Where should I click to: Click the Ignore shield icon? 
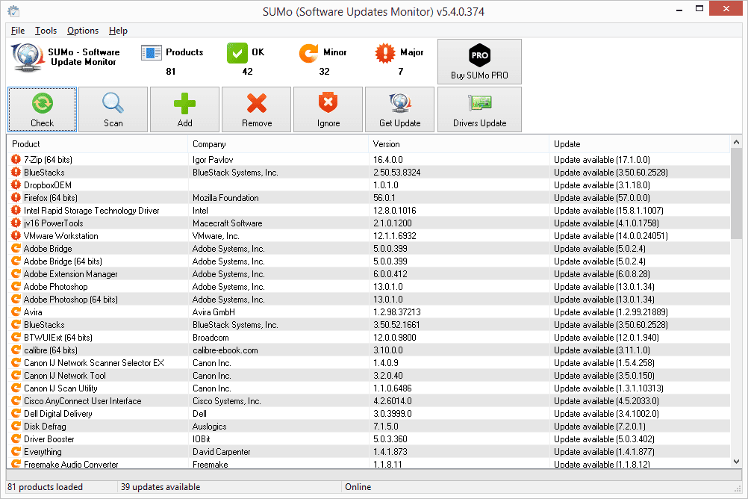[328, 104]
